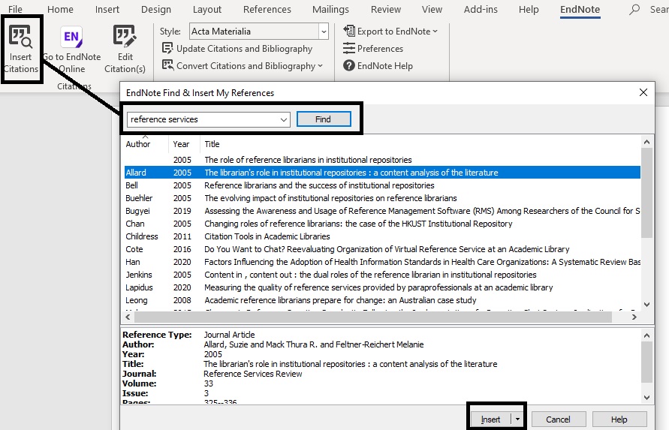
Task: Open the Insert button dropdown arrow
Action: click(517, 419)
